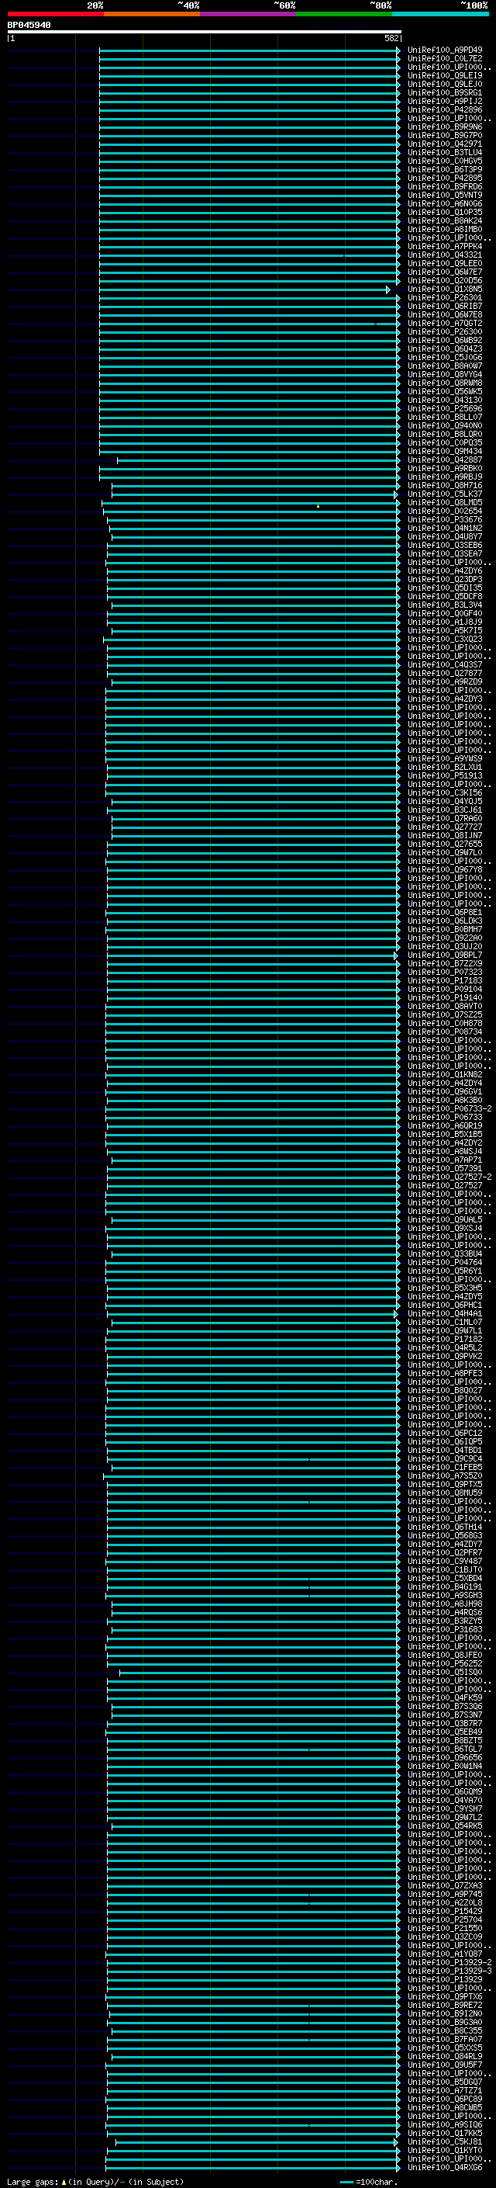Click the red 20% identity legend bar
Viewport: 496px width, 2188px height.
[55, 14]
